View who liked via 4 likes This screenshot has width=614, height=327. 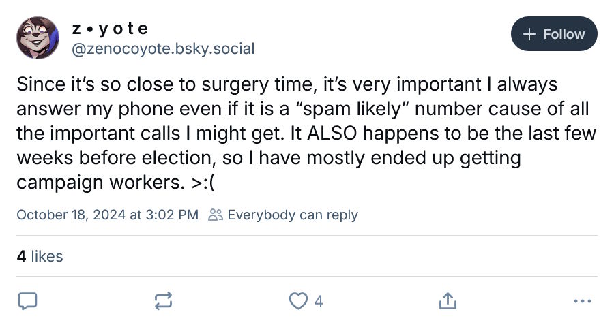40,256
